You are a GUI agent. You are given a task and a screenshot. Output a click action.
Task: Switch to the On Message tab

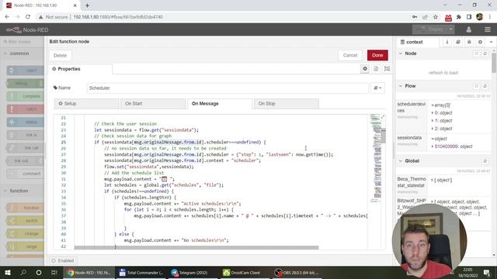coord(220,103)
